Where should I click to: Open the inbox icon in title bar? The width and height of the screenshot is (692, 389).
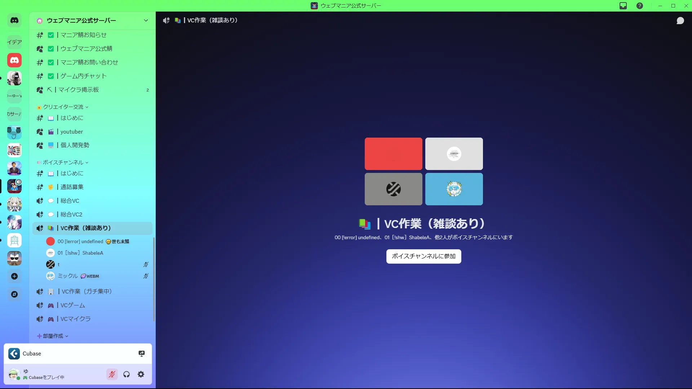[623, 6]
